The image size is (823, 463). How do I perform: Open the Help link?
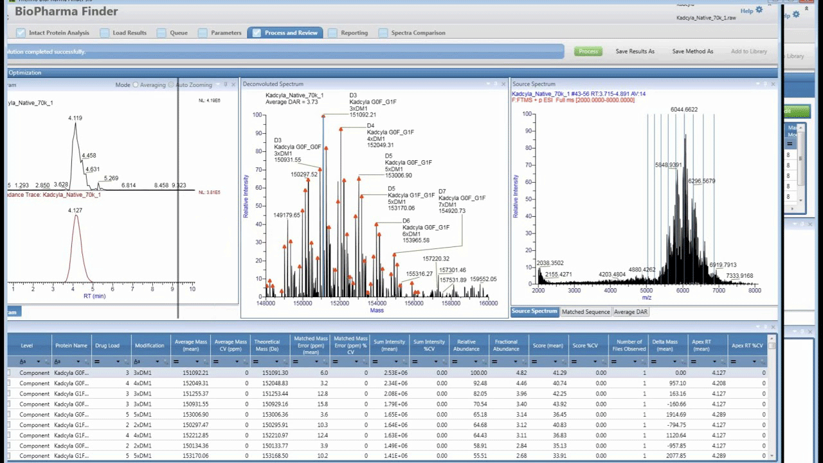(746, 11)
